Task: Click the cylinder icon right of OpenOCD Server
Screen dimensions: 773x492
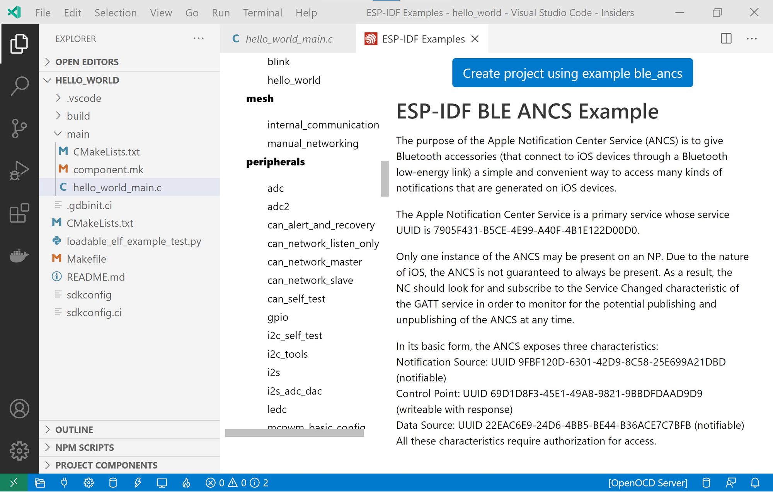Action: (706, 483)
